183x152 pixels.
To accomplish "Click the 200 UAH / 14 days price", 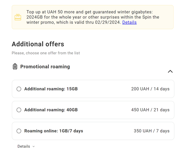I will [150, 89].
